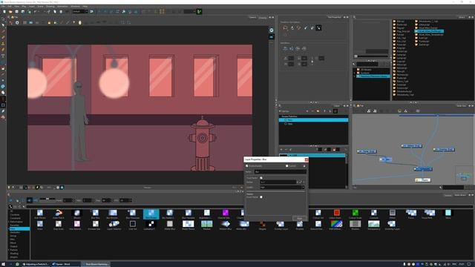Image resolution: width=475 pixels, height=267 pixels.
Task: Click the Close button in Layer Properties dialog
Action: (x=299, y=218)
